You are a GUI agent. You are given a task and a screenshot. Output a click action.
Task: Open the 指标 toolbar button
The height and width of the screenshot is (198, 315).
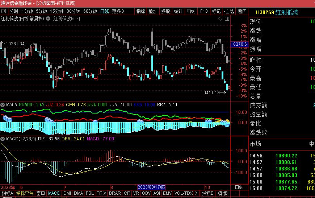[x=140, y=11]
